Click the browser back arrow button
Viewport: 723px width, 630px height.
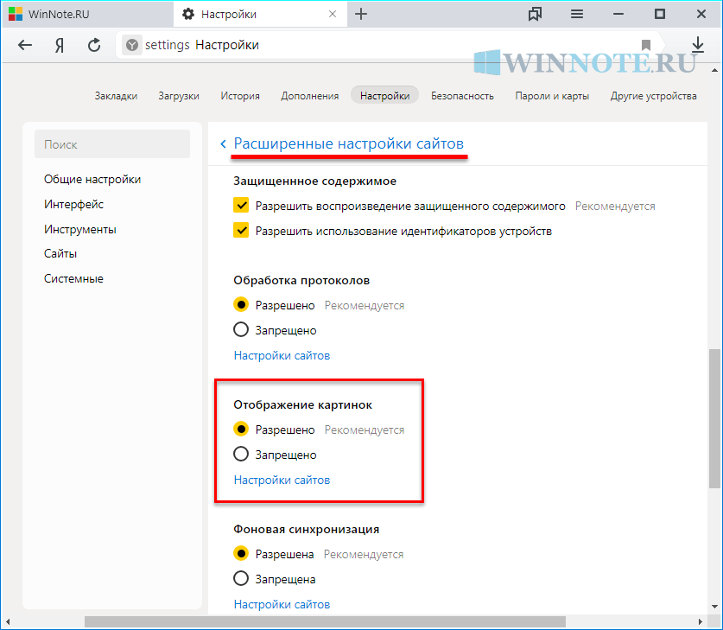pos(25,45)
